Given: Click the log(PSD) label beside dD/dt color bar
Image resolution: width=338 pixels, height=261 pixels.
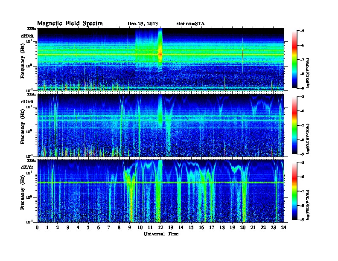Looking at the screenshot, I should pos(308,139).
